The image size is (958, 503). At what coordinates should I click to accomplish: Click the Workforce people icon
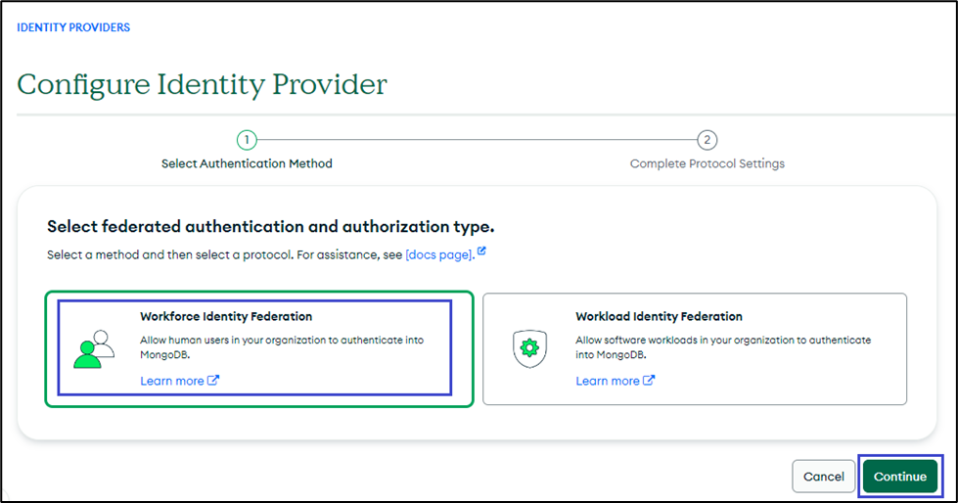pyautogui.click(x=94, y=349)
